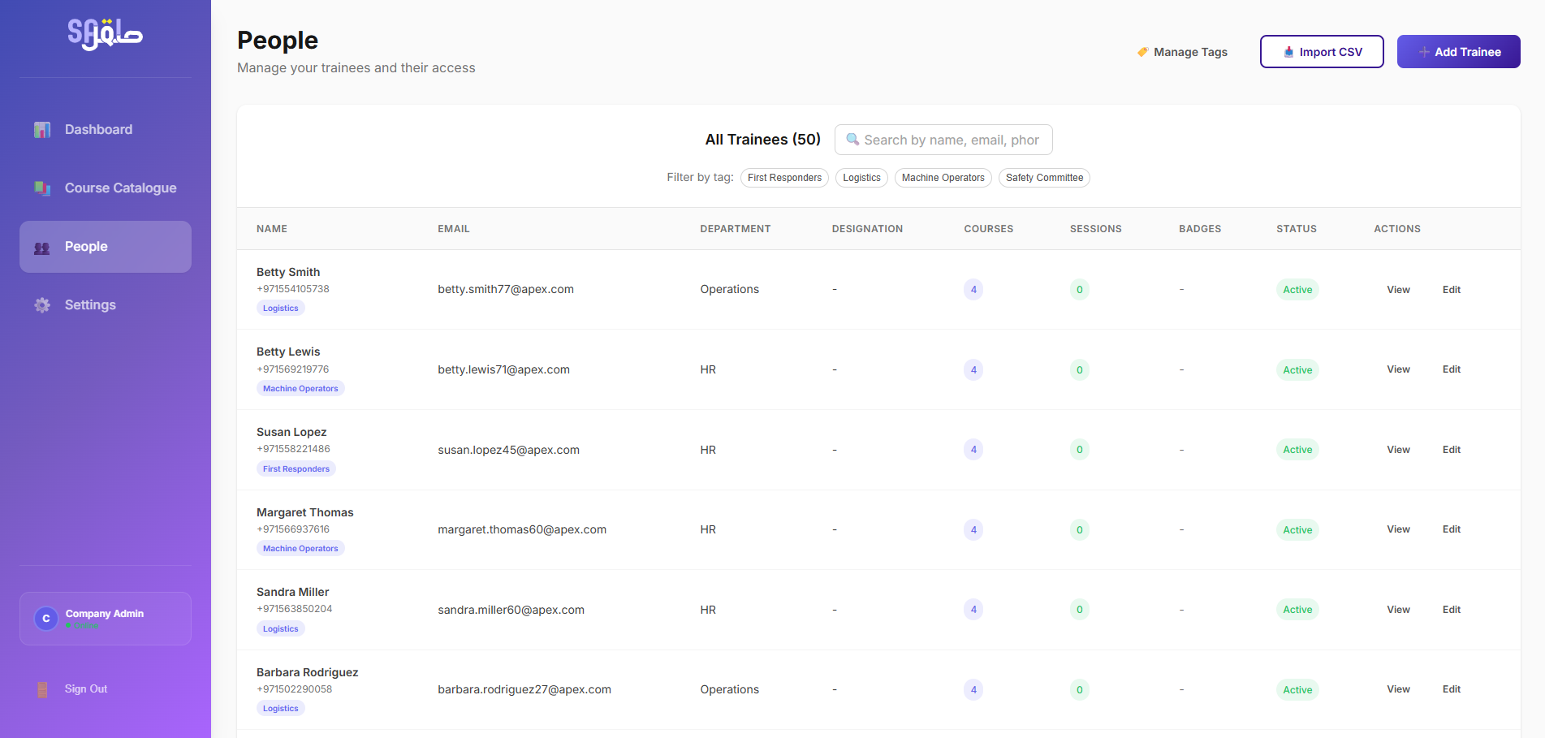Go to the Settings menu item

pyautogui.click(x=90, y=305)
